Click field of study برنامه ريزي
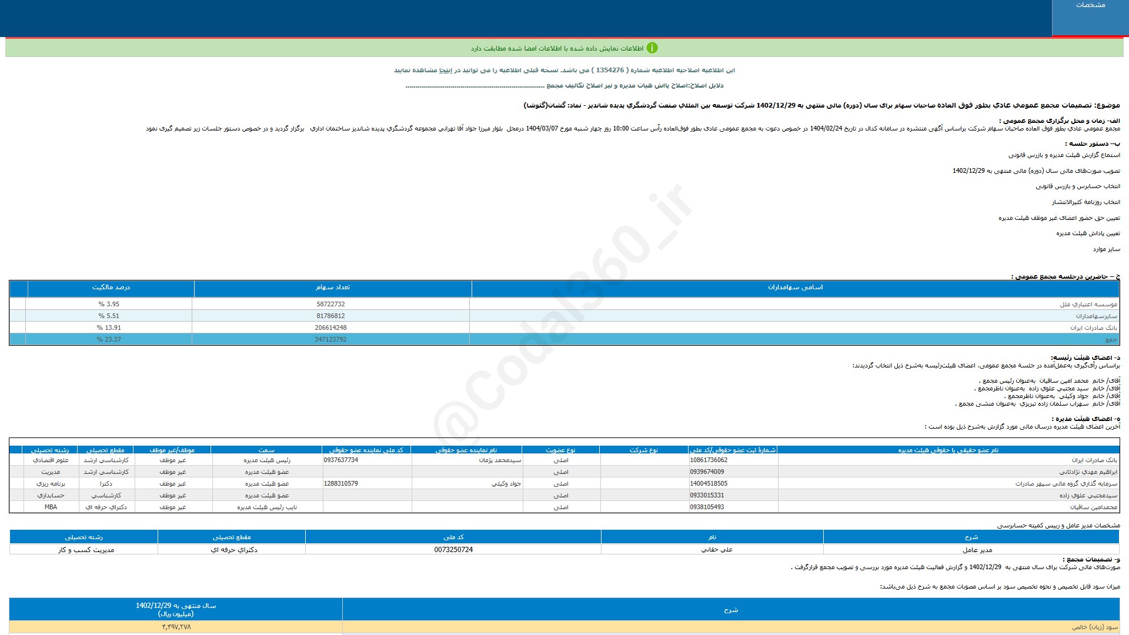The height and width of the screenshot is (635, 1129). pos(51,484)
